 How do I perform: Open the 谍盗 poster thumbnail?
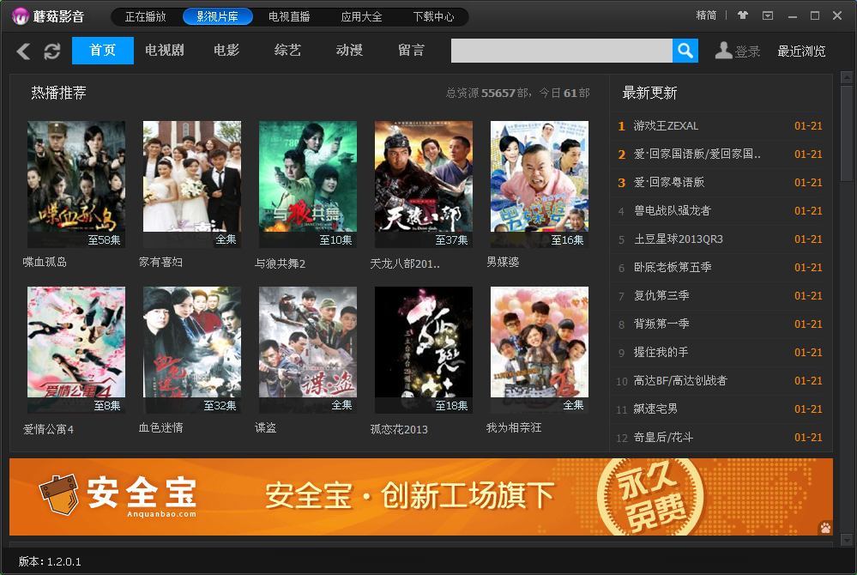[x=308, y=350]
